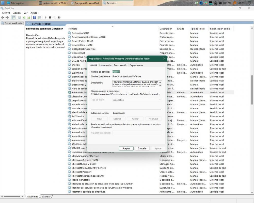This screenshot has width=254, height=203.
Task: Click the services list vertical scrollbar
Action: pos(252,89)
